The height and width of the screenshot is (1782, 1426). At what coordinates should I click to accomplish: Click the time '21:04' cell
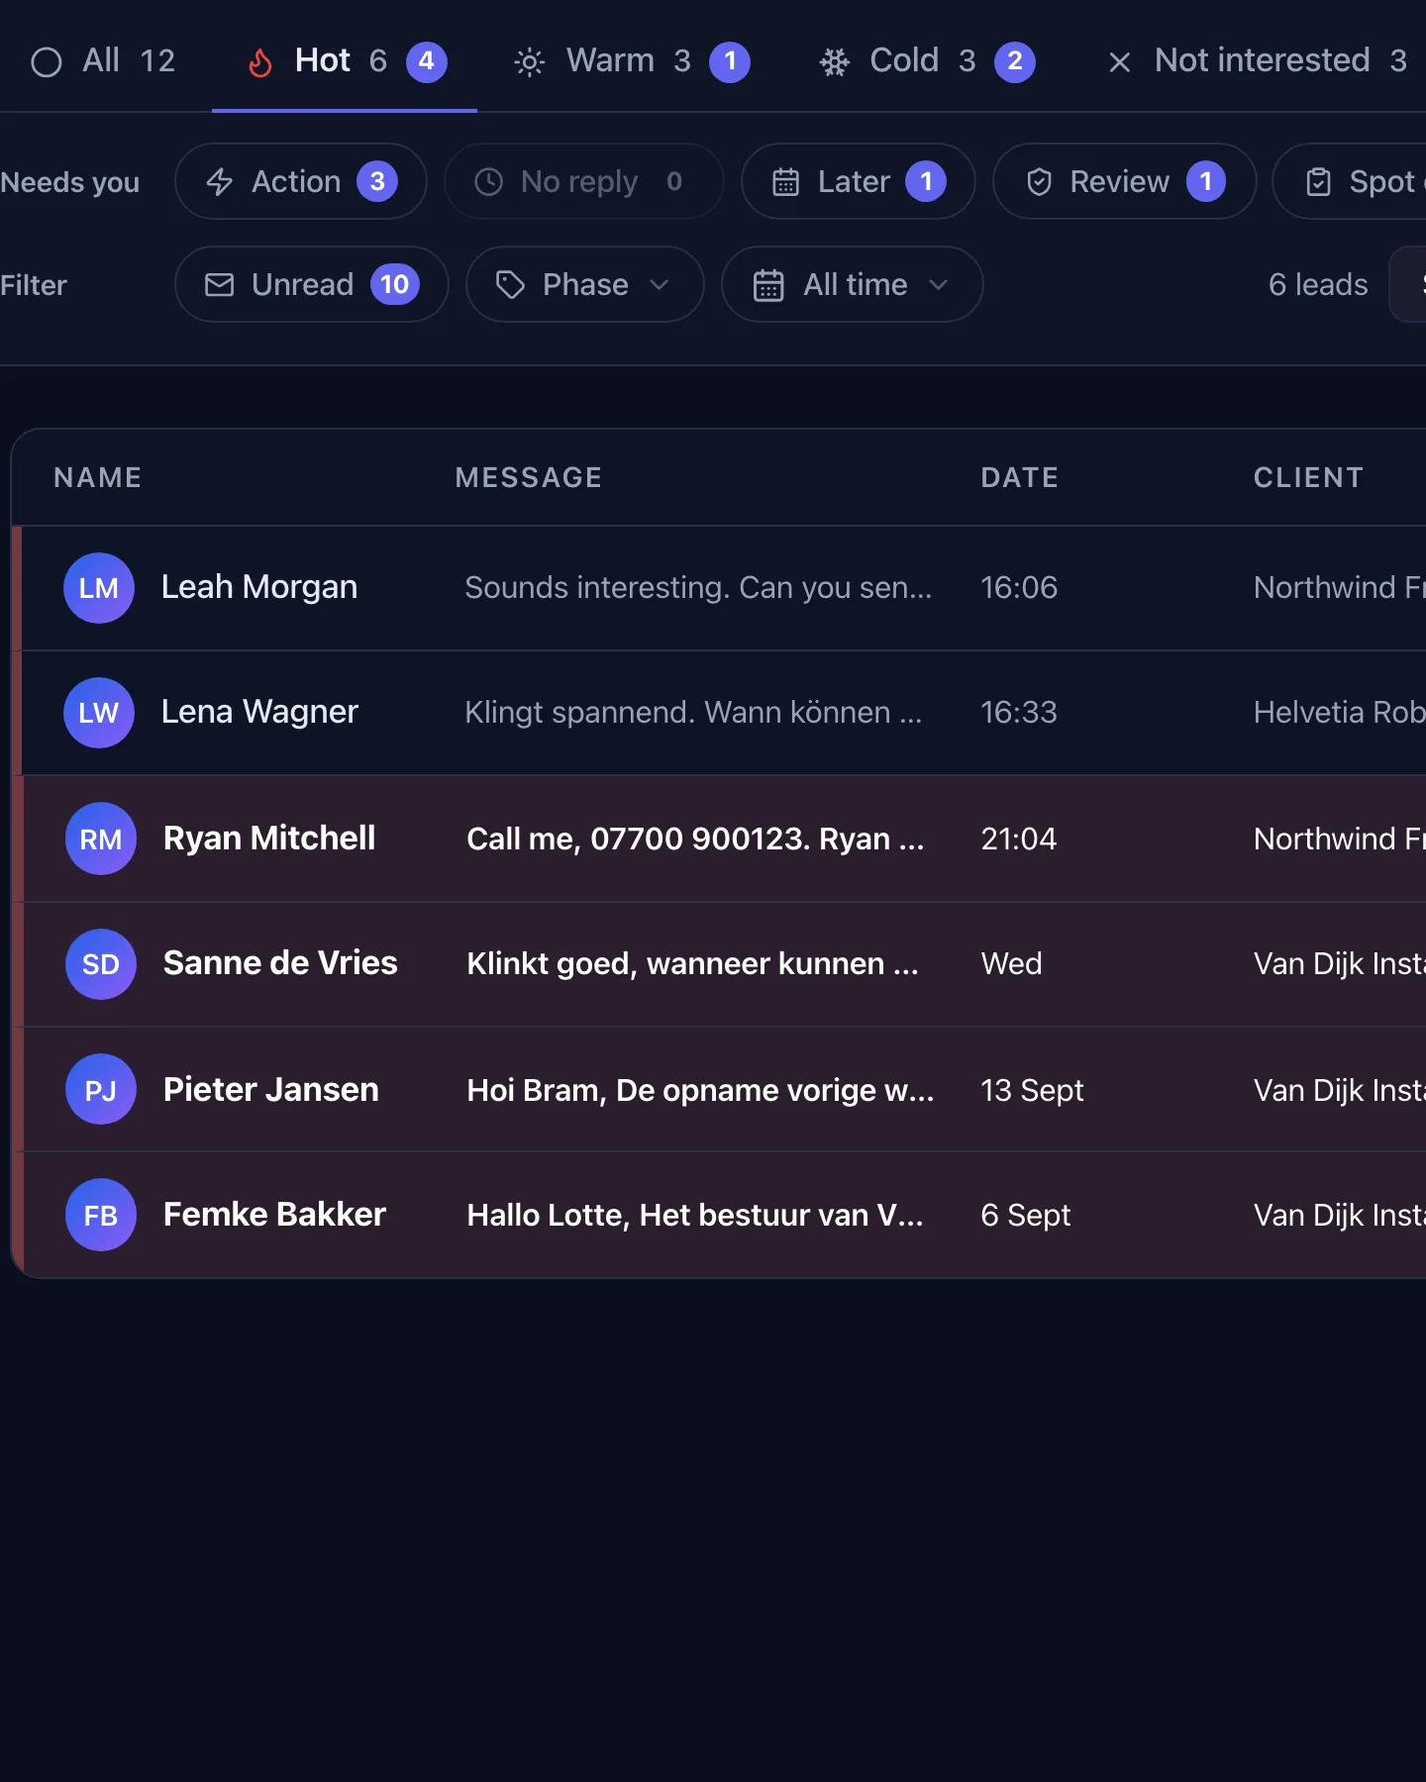click(1019, 839)
